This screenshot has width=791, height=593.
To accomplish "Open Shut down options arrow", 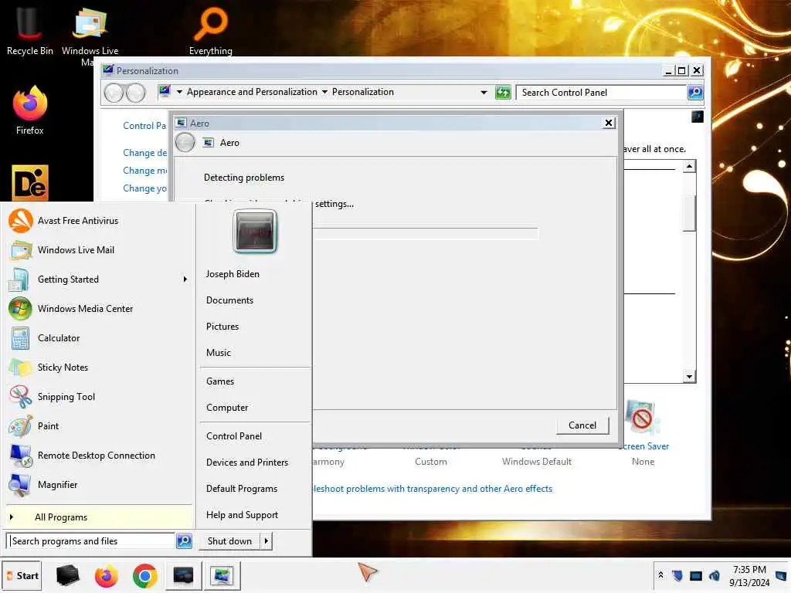I will click(266, 541).
